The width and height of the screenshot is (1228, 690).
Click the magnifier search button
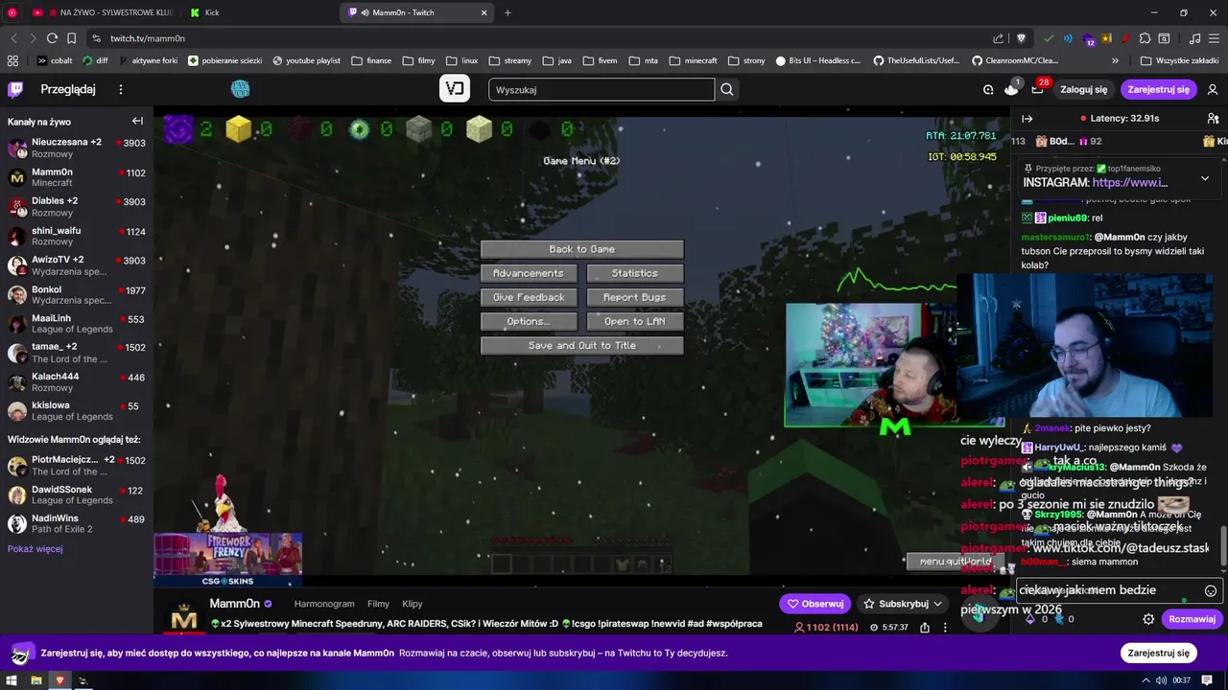[x=727, y=89]
